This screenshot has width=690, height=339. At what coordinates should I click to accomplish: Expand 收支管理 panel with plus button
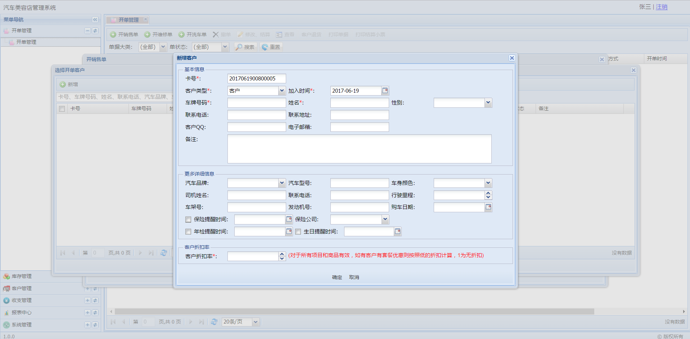tap(87, 300)
